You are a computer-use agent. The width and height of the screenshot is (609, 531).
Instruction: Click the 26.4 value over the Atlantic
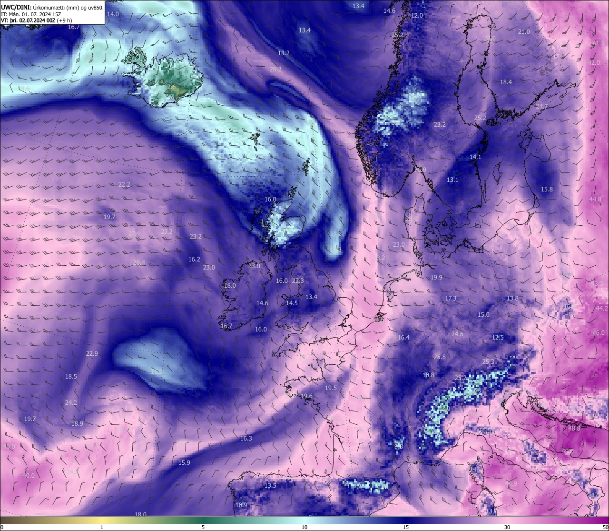point(139,262)
